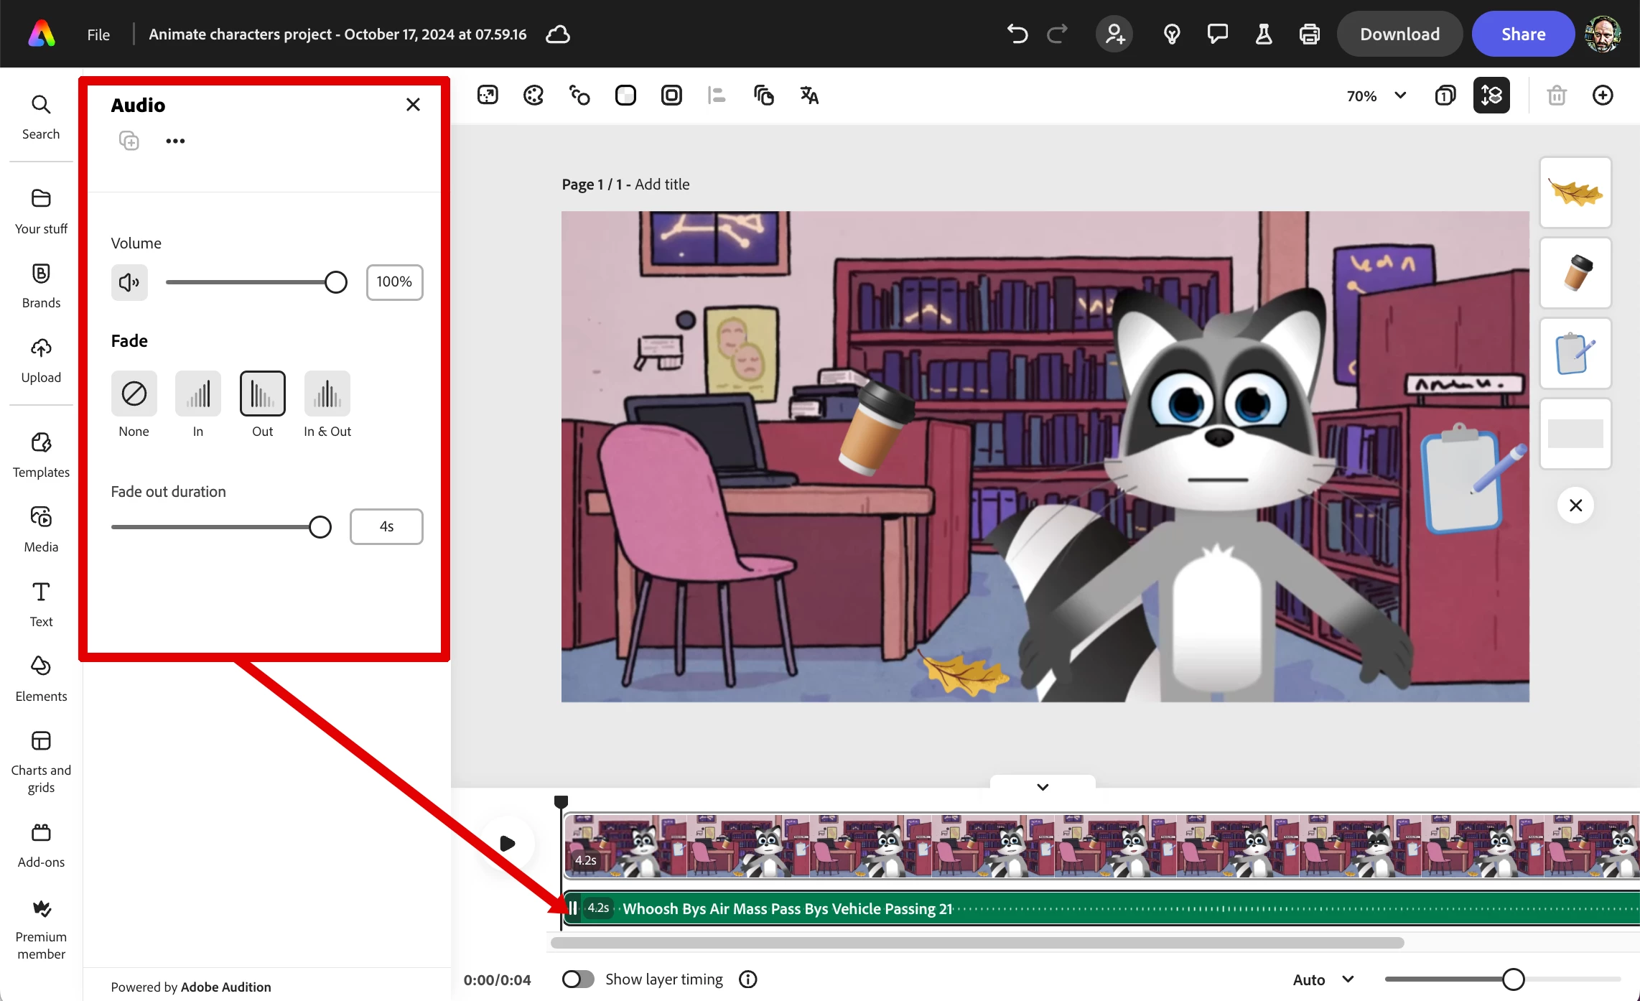Open the File menu
Screen dimensions: 1640x1001
[x=98, y=34]
